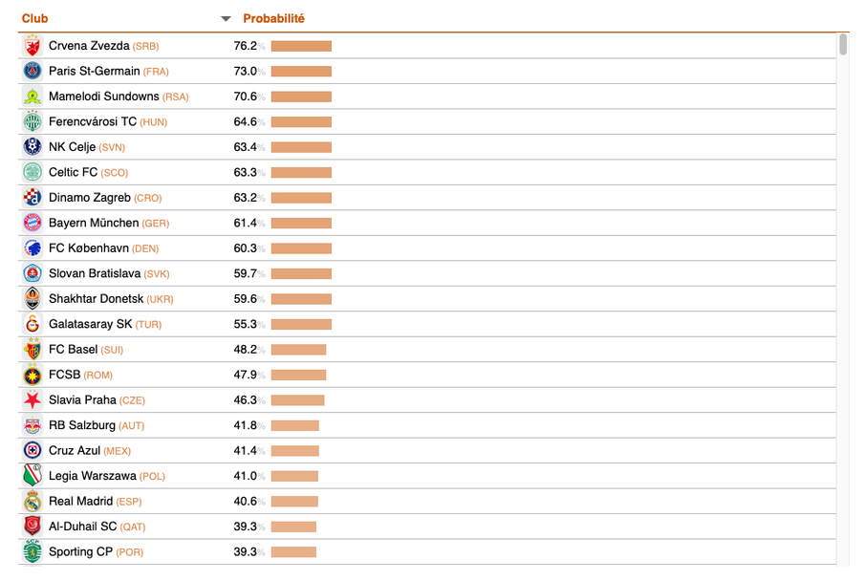Image resolution: width=864 pixels, height=581 pixels.
Task: Click the RB Salzburg probability bar
Action: [294, 425]
